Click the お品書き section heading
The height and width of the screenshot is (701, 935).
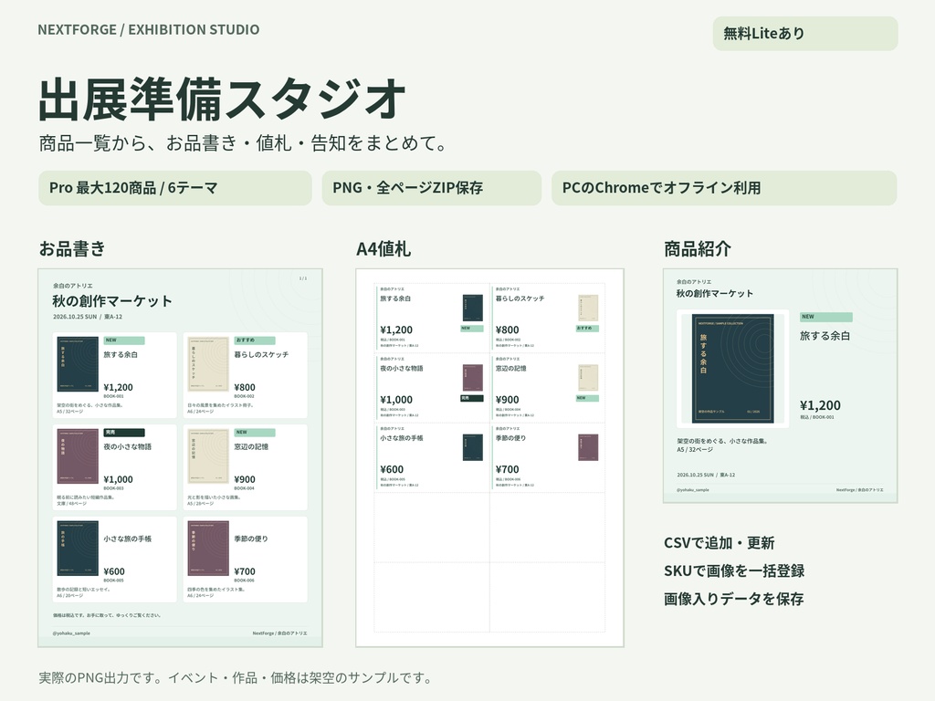72,248
